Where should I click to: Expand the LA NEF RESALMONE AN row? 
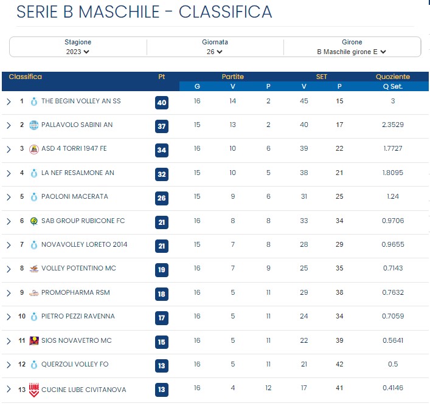click(9, 173)
